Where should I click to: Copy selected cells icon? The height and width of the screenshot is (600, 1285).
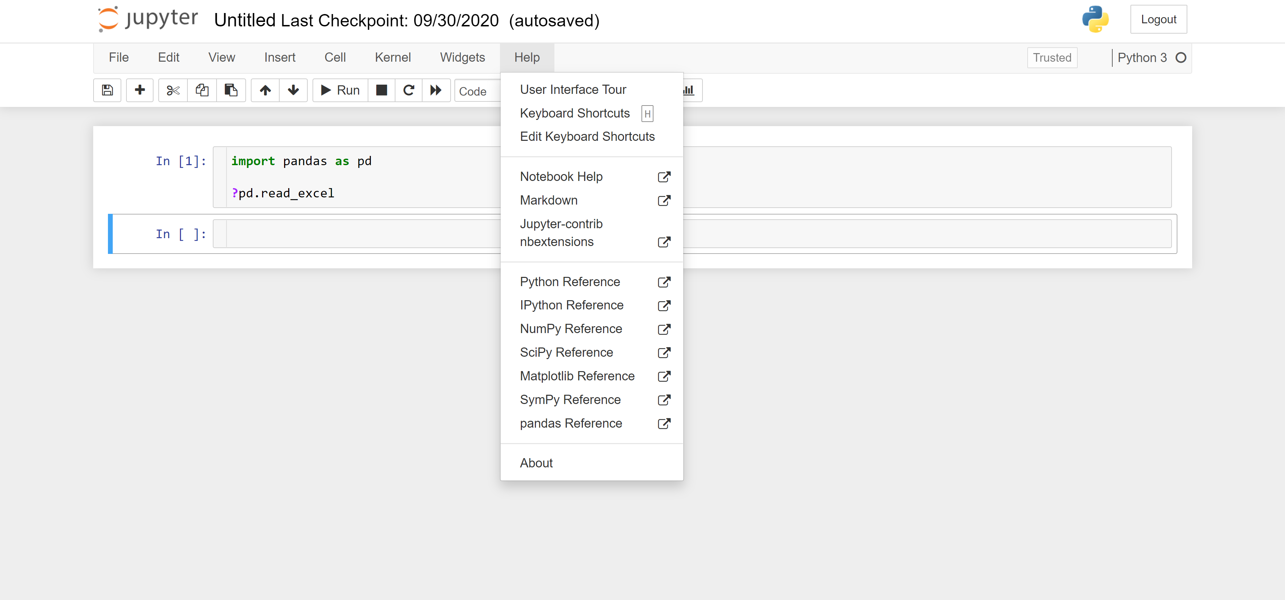202,90
